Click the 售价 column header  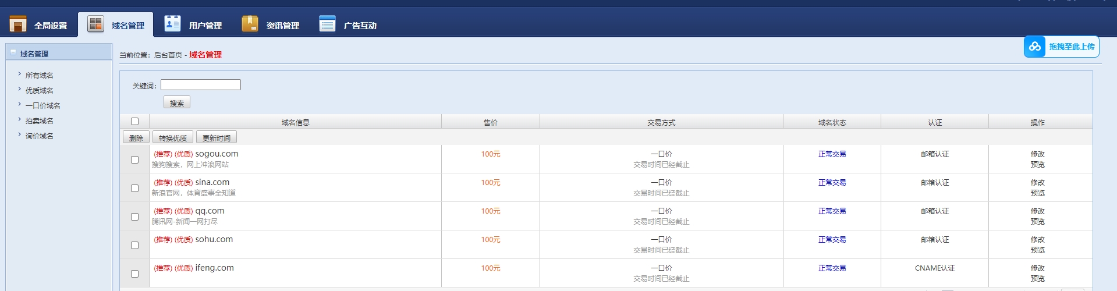click(x=491, y=122)
